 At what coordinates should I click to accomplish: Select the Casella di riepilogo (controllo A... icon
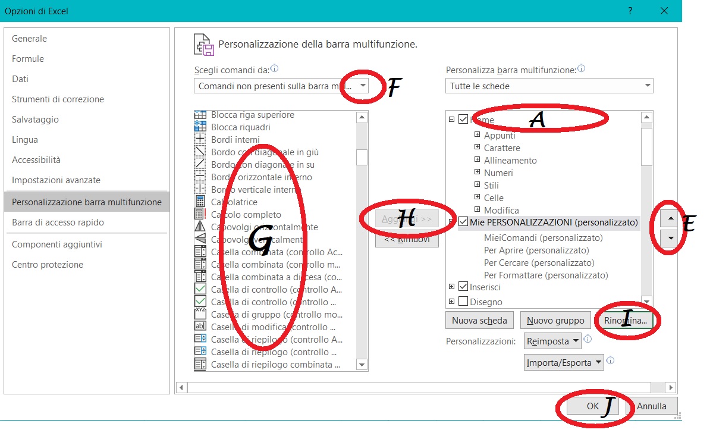200,339
